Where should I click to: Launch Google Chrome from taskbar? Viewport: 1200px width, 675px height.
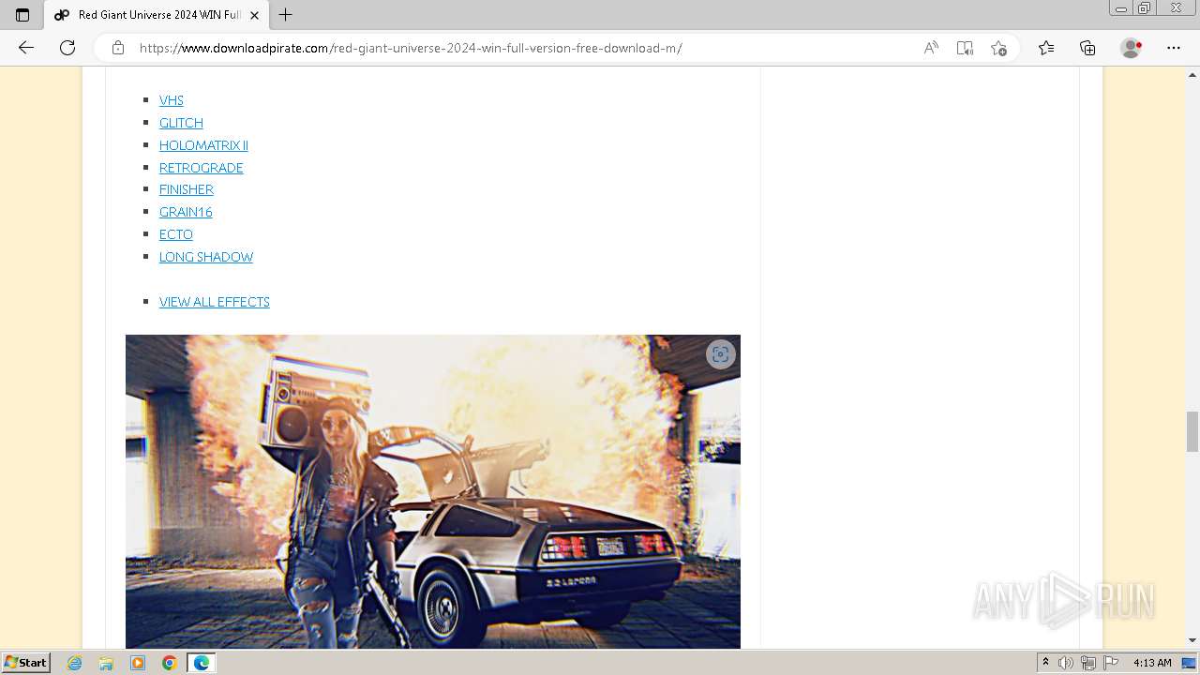[170, 663]
